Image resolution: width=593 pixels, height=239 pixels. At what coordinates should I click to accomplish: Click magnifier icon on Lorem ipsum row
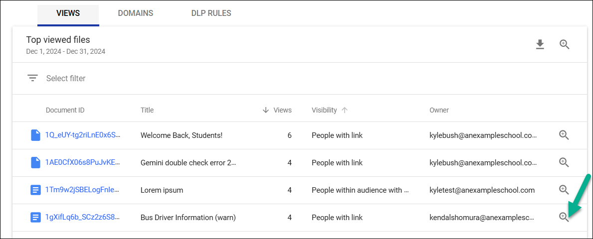point(564,190)
